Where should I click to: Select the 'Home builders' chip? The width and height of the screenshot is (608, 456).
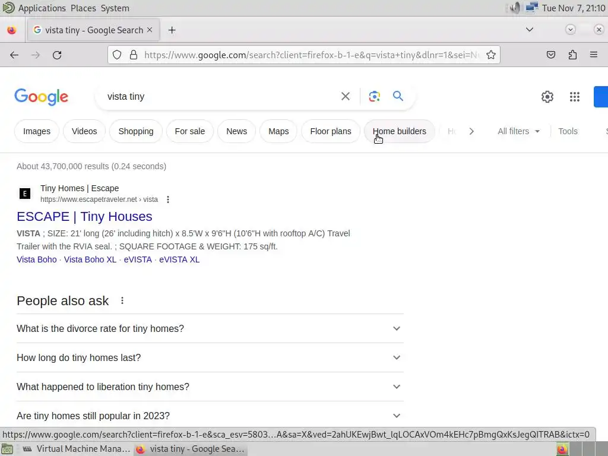pos(400,131)
